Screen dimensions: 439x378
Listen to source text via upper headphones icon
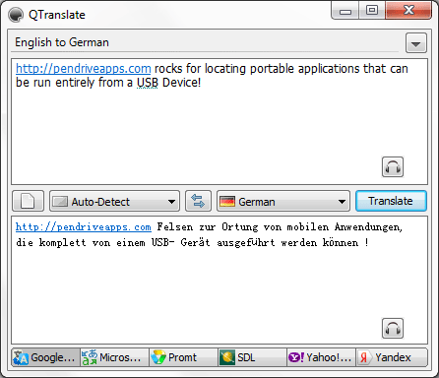[393, 167]
